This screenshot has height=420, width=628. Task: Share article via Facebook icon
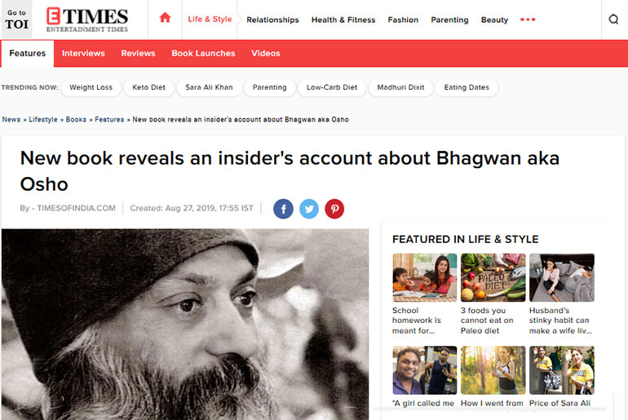click(x=283, y=209)
